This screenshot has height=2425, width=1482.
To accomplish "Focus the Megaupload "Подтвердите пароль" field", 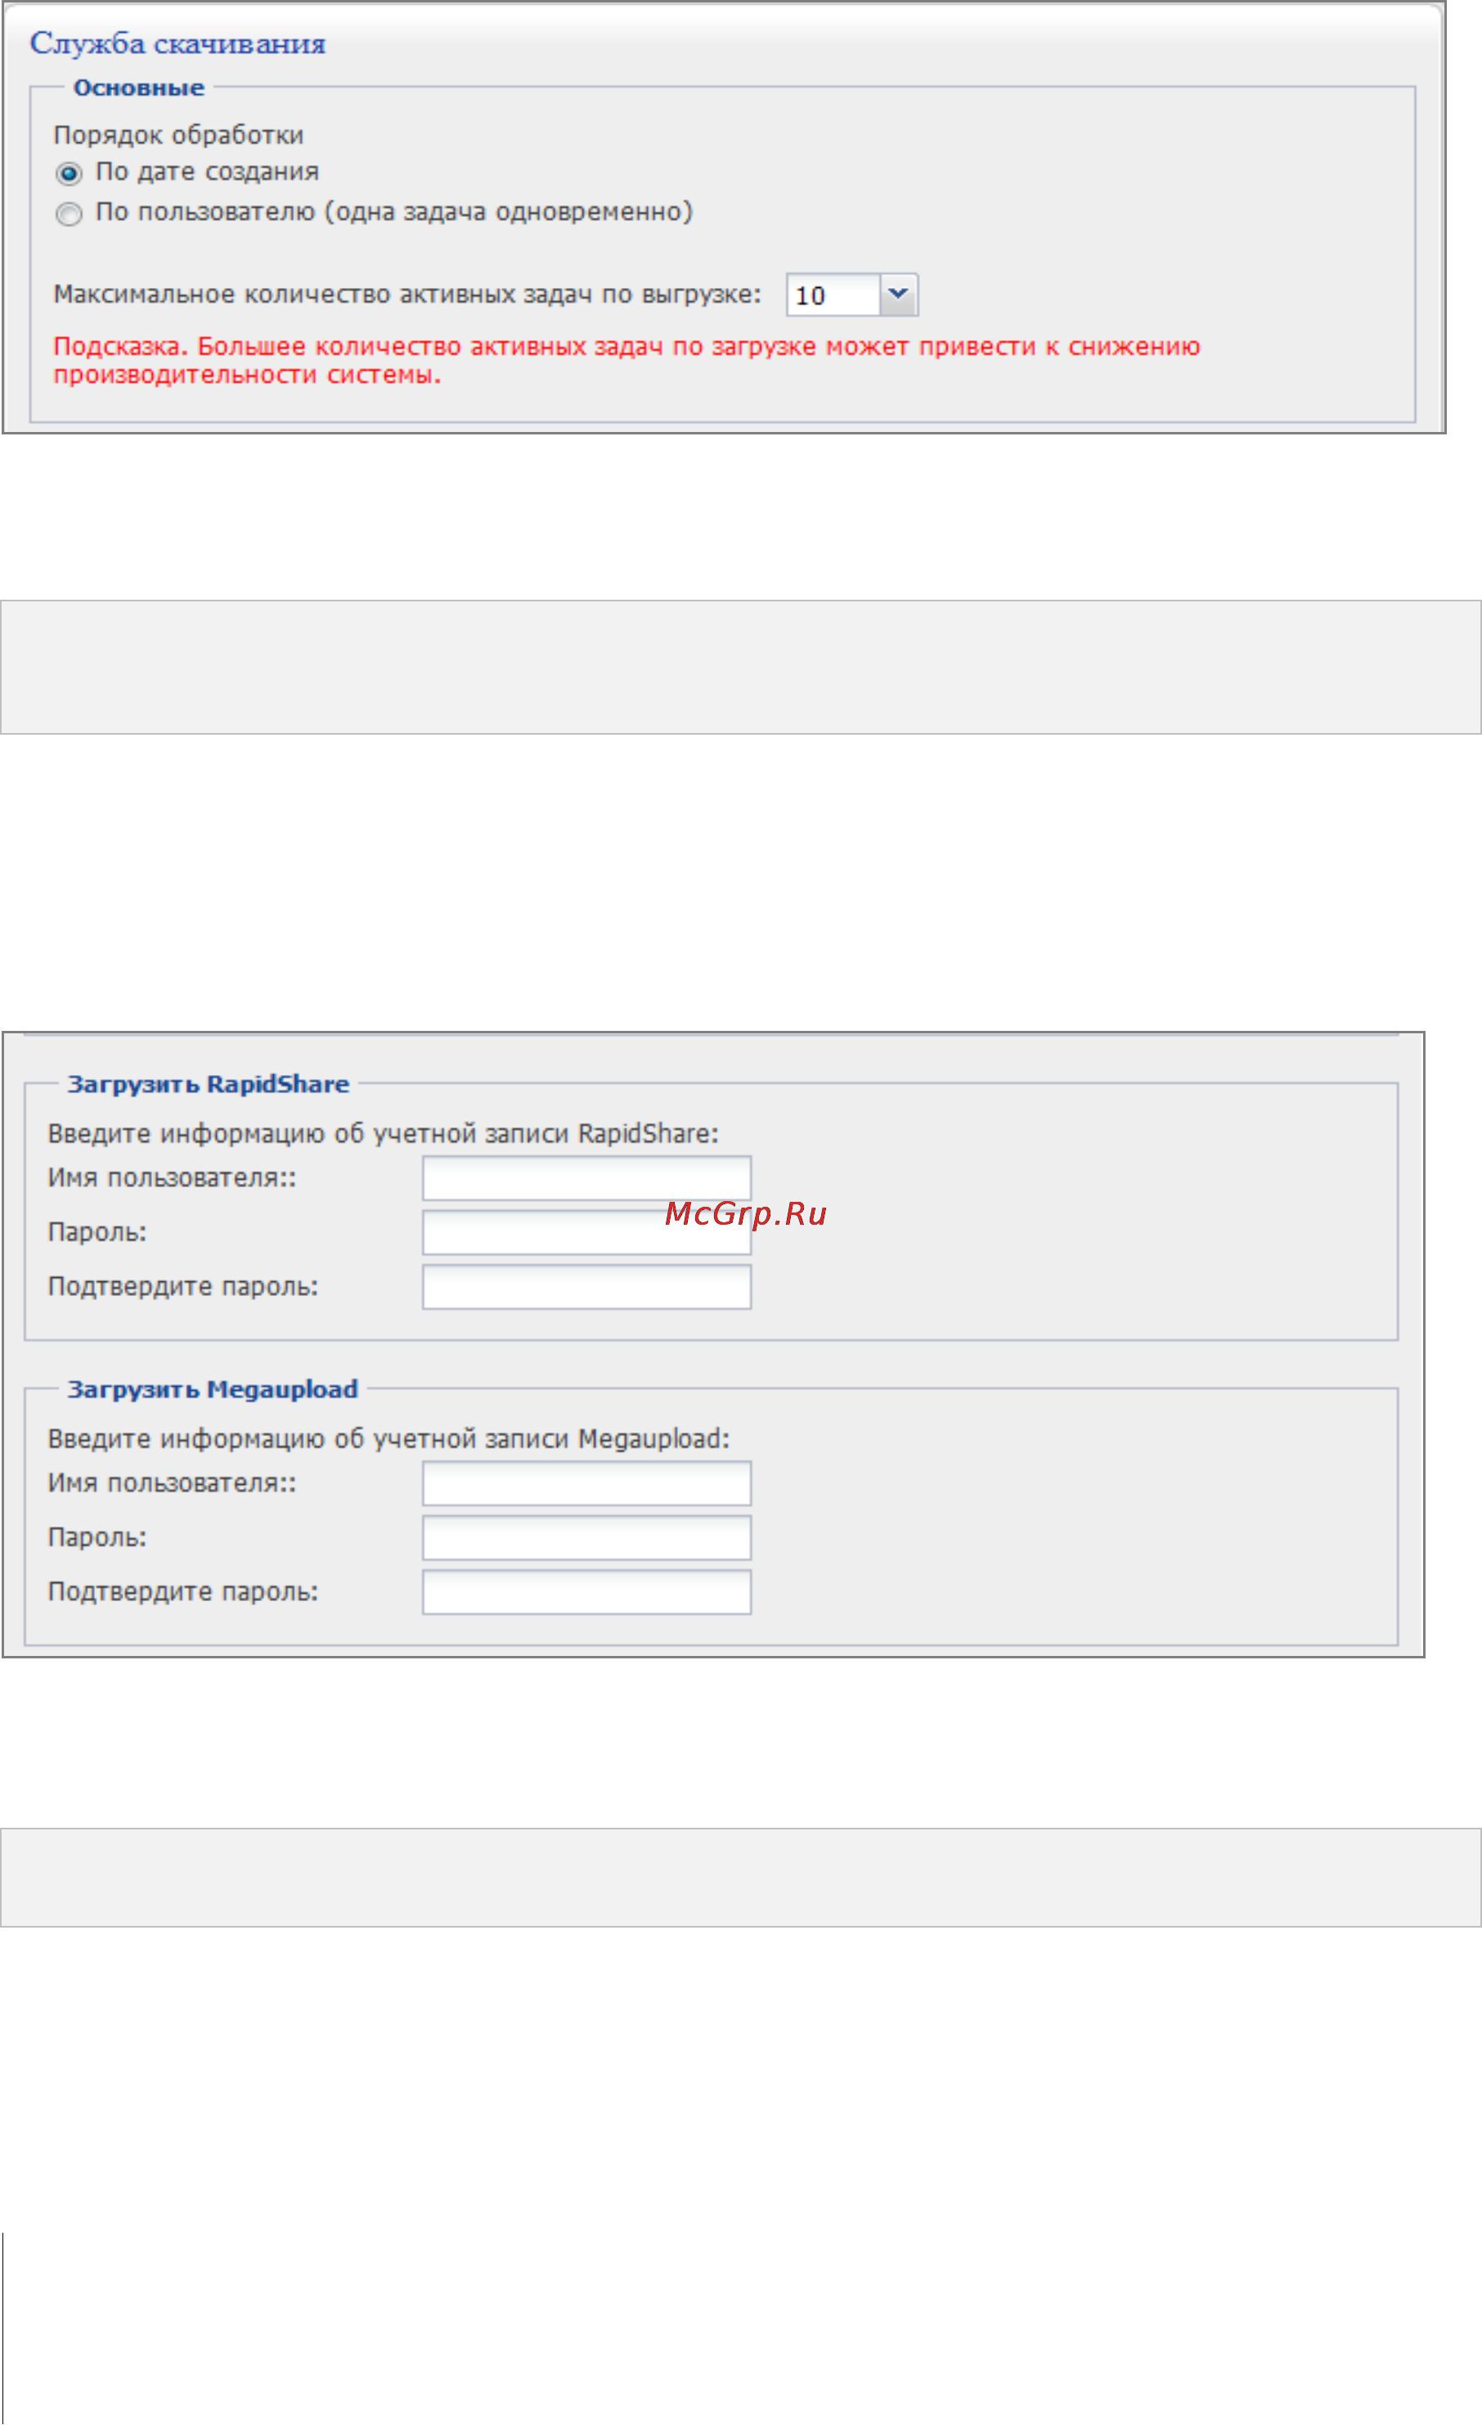I will [586, 1591].
